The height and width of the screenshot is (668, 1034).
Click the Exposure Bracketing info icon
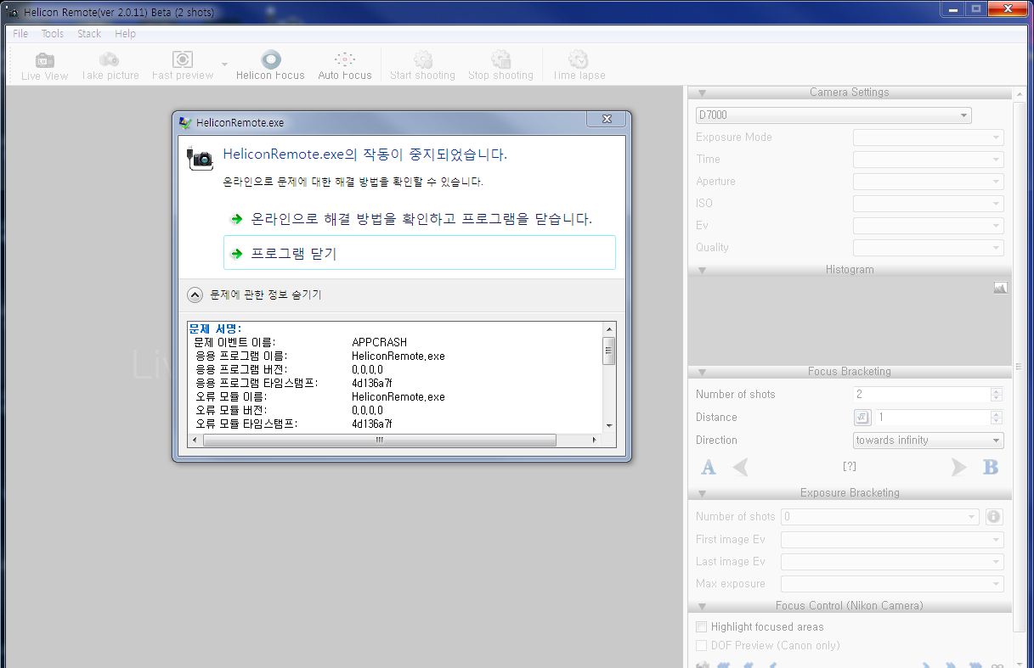(994, 516)
